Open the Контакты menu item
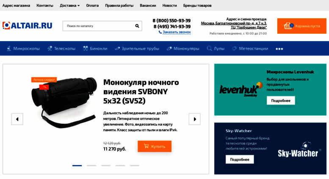329x179 pixels. (45, 6)
